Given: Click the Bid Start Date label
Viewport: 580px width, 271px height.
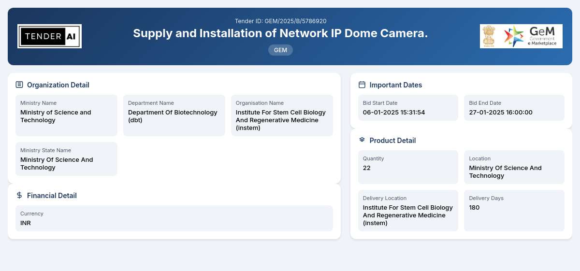Looking at the screenshot, I should [x=380, y=103].
